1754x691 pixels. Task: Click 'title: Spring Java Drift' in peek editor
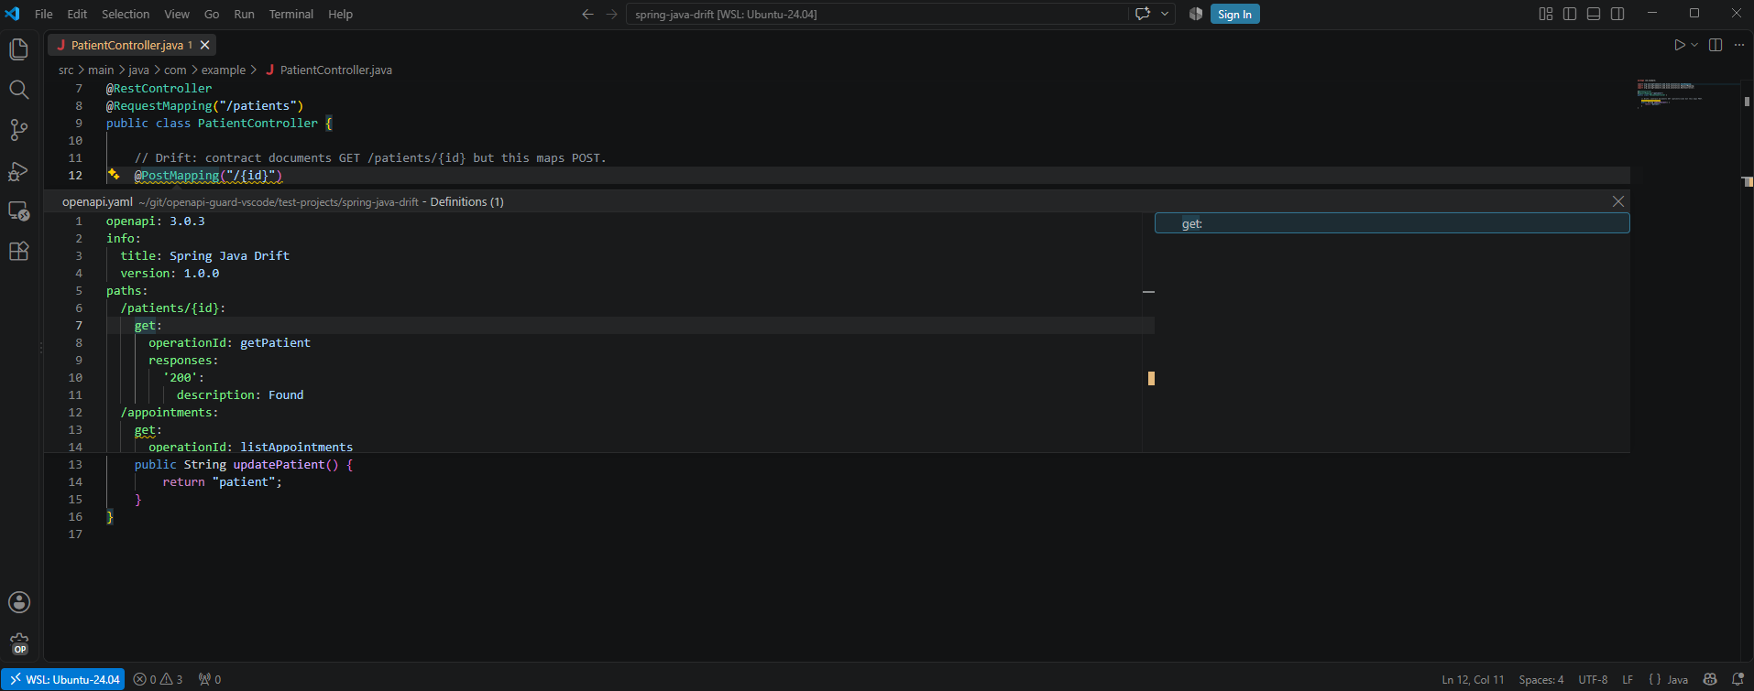pos(204,255)
